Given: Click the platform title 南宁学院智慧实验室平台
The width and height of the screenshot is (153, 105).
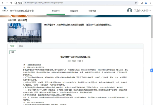Looking at the screenshot, I should (x=22, y=11).
